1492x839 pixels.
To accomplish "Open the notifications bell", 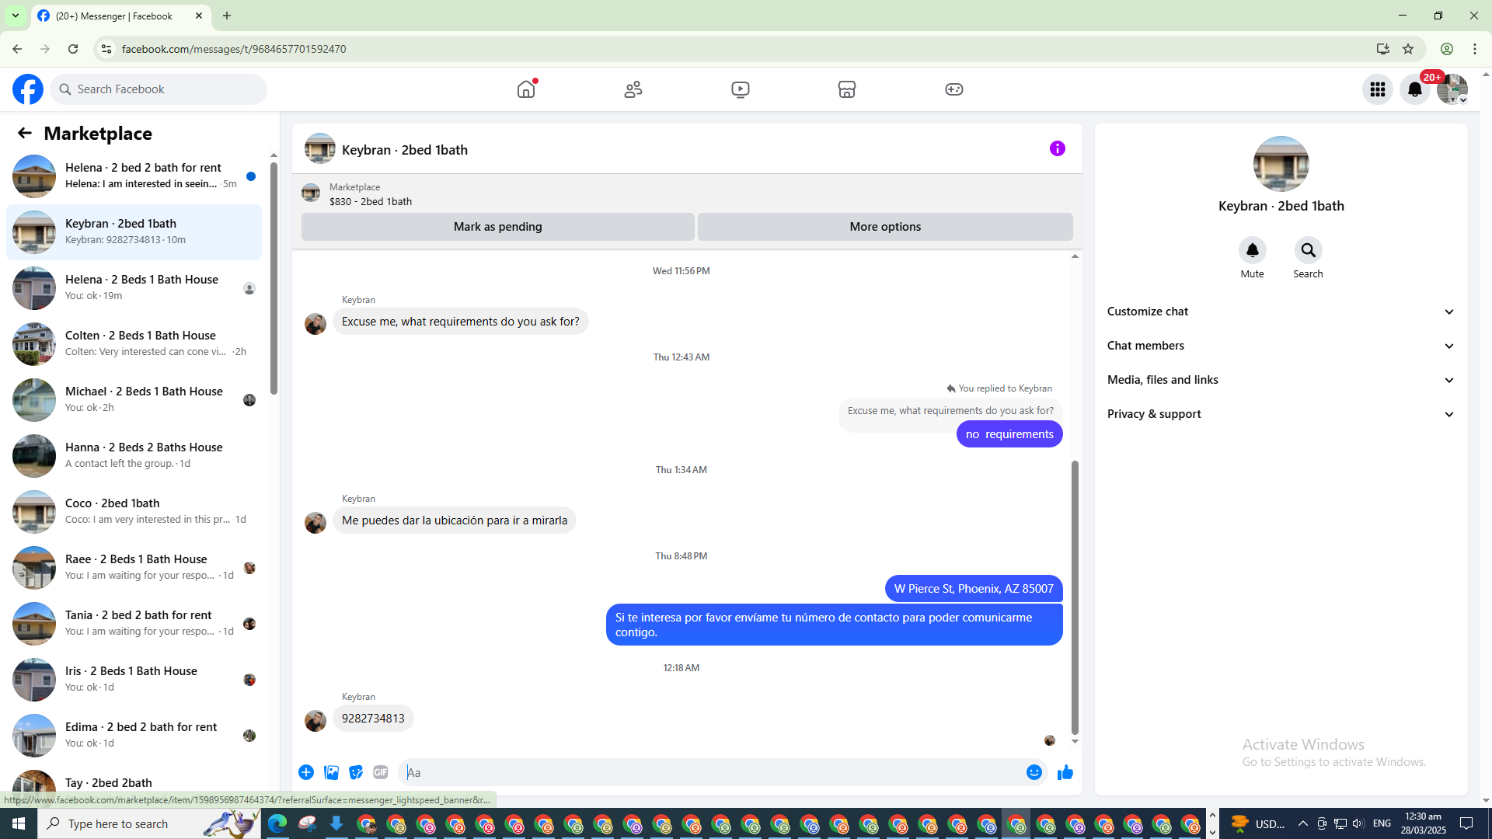I will pyautogui.click(x=1415, y=89).
